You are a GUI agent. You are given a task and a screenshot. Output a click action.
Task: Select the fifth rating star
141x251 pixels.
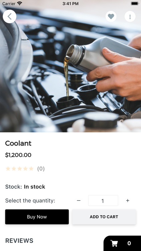click(31, 169)
